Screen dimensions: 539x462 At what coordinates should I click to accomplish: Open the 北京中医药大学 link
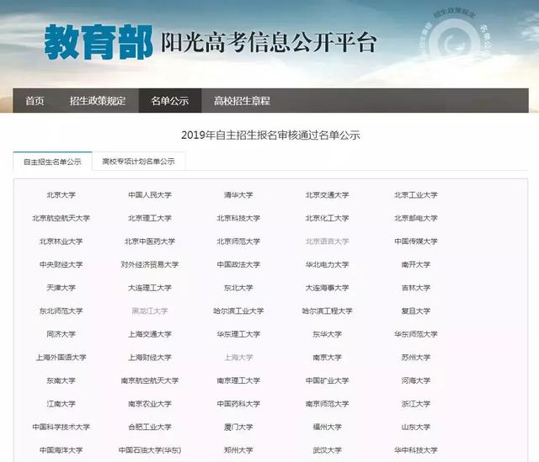150,242
